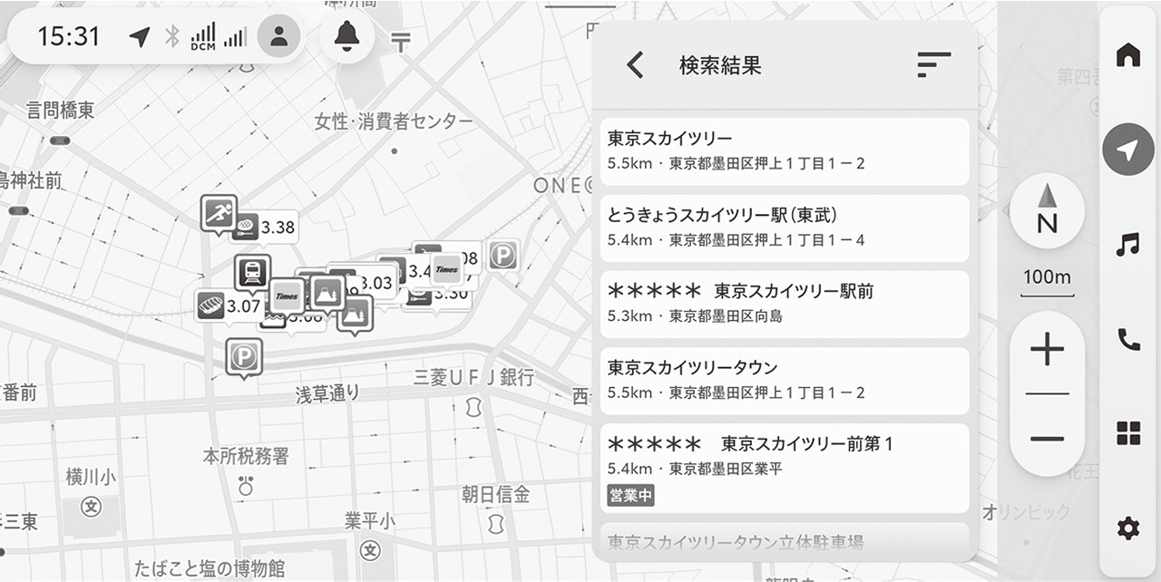The width and height of the screenshot is (1161, 582).
Task: Open the apps grid icon
Action: 1127,434
